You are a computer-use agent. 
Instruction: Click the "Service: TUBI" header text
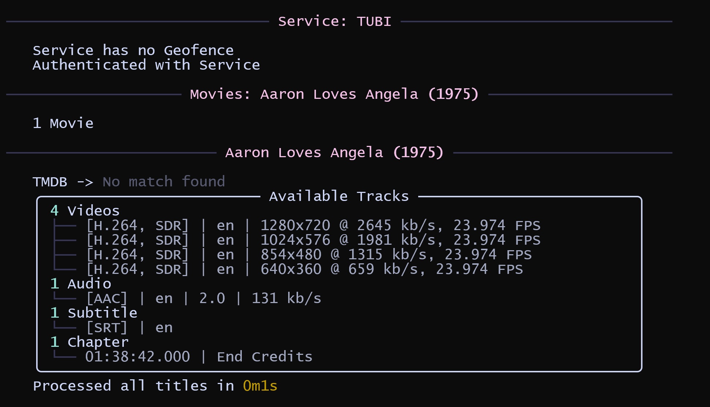point(335,22)
